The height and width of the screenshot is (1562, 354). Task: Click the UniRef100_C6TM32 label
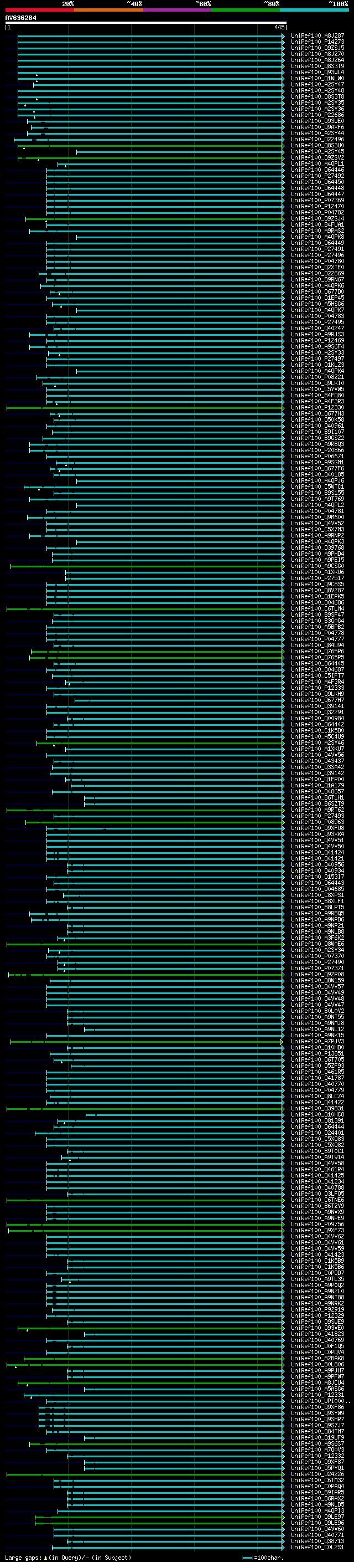point(317,1480)
